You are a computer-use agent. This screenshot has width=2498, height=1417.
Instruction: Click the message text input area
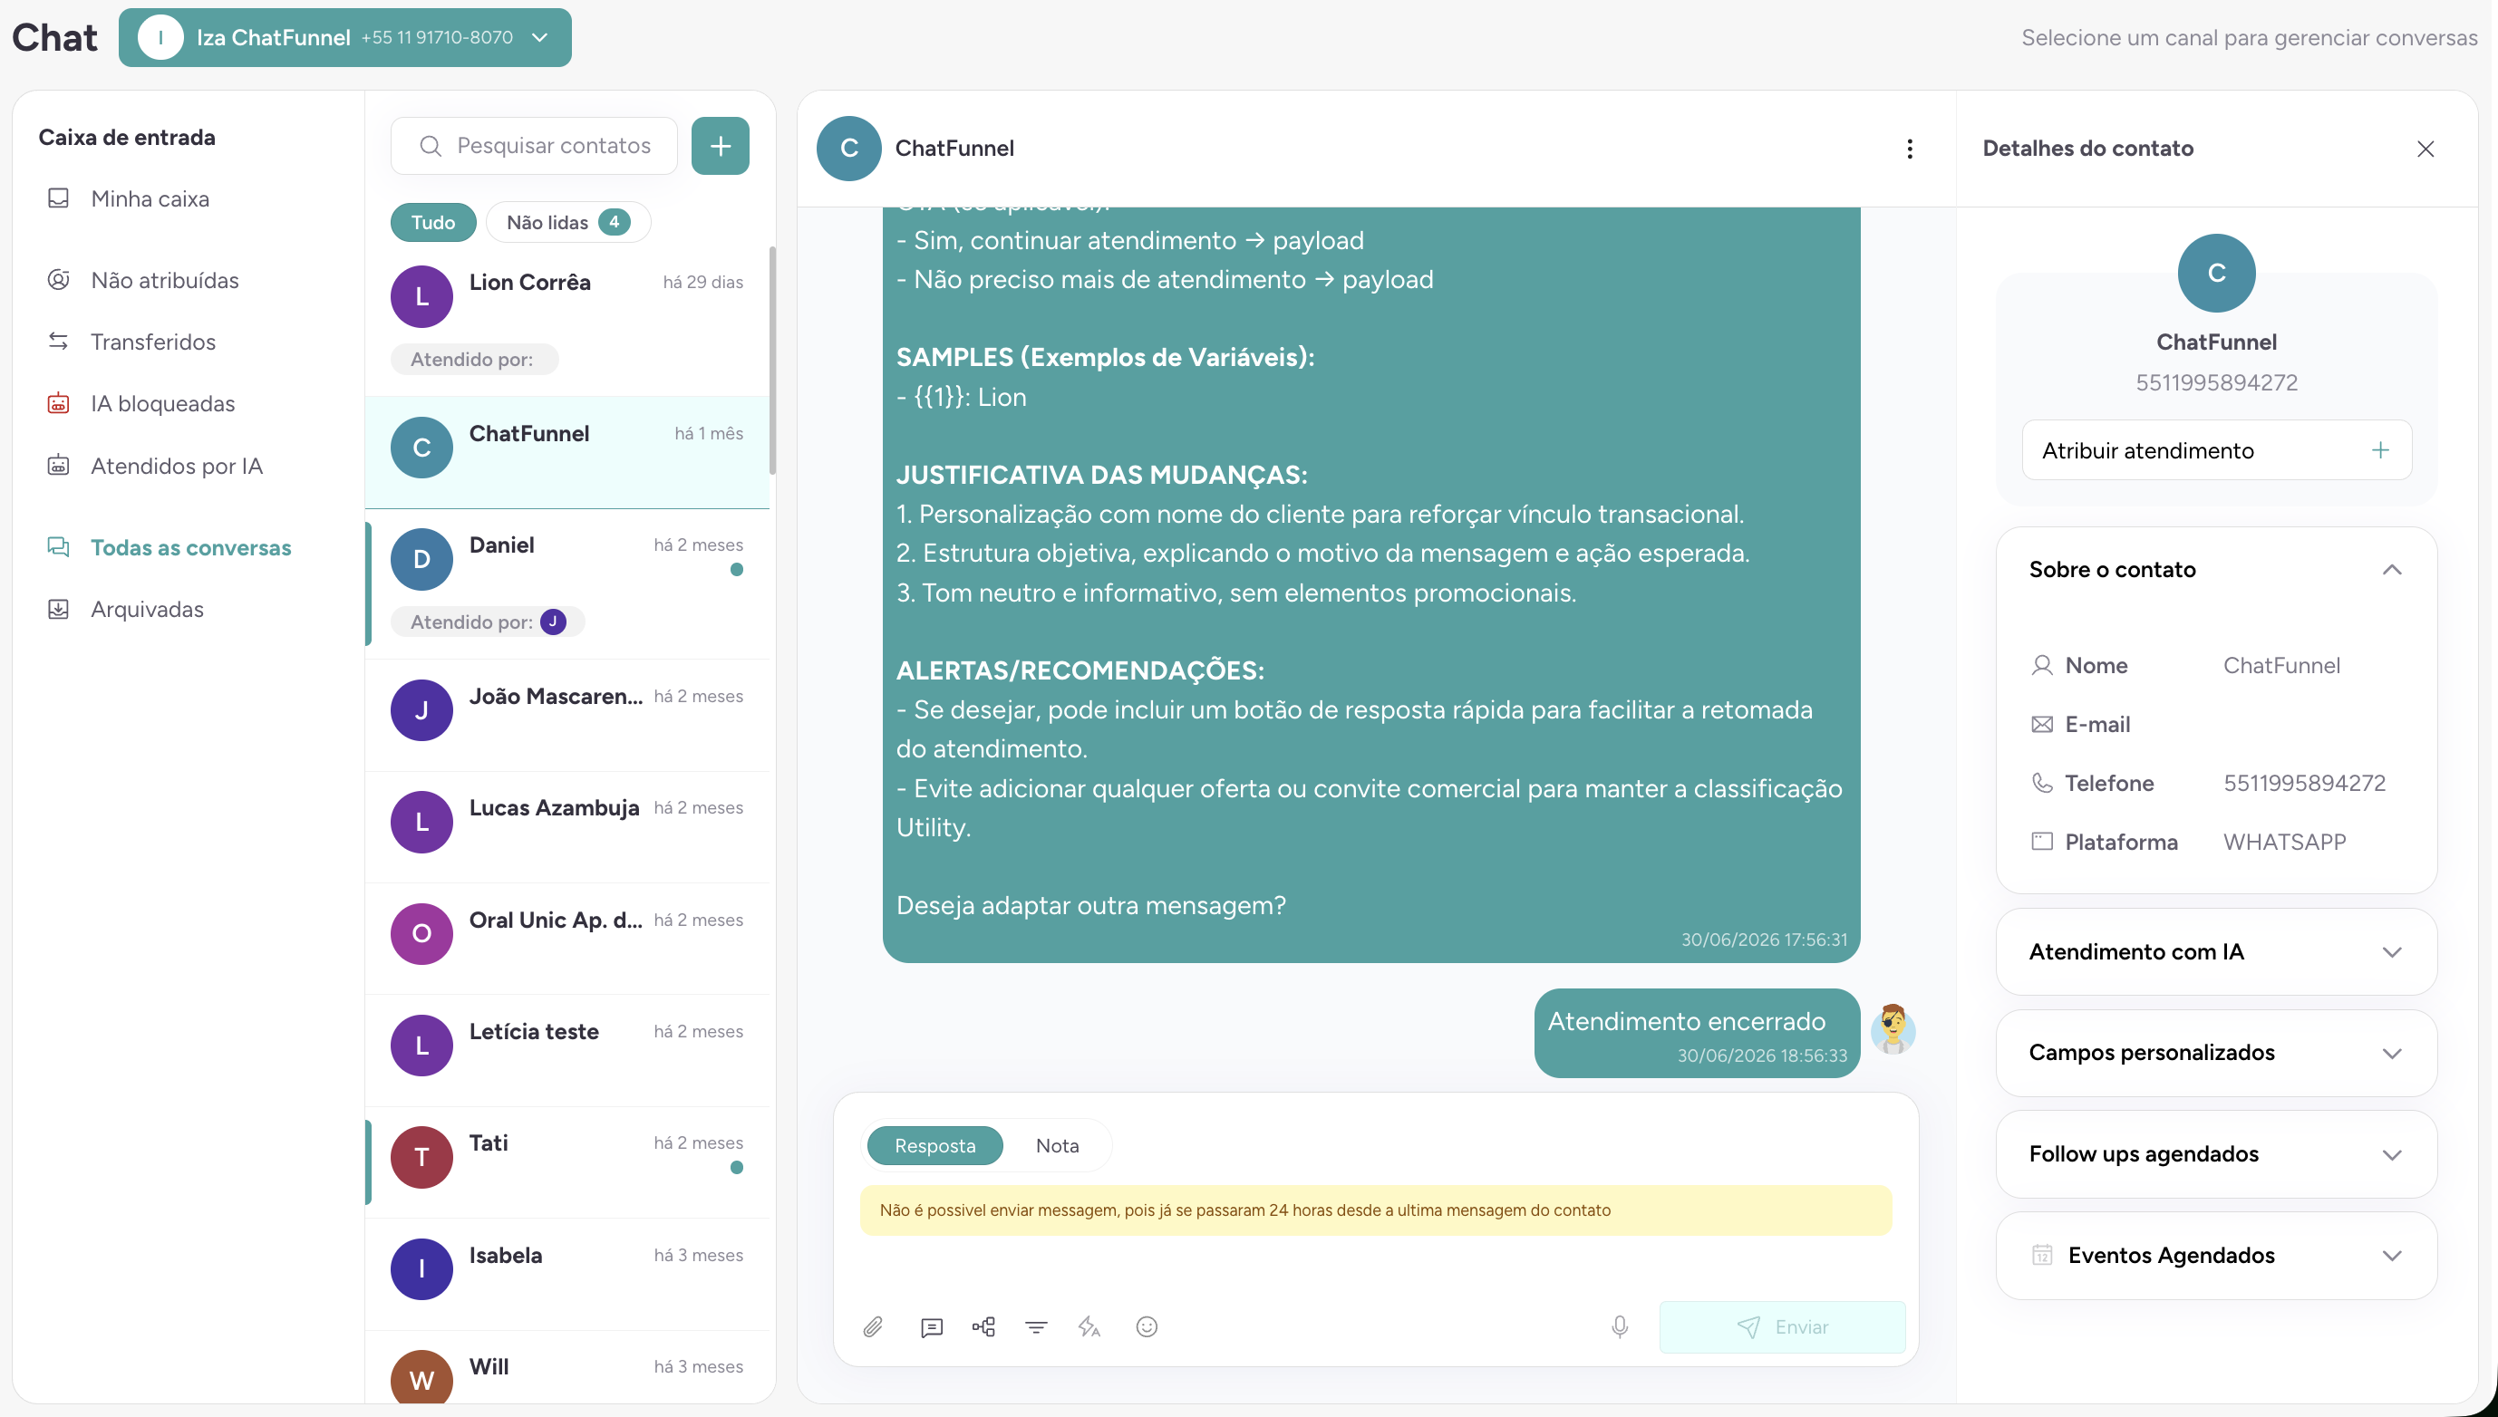tap(1376, 1268)
